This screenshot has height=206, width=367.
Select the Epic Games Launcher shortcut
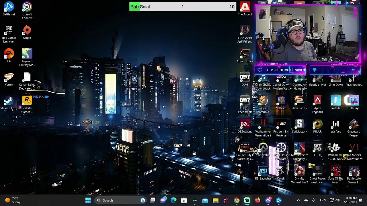[9, 34]
